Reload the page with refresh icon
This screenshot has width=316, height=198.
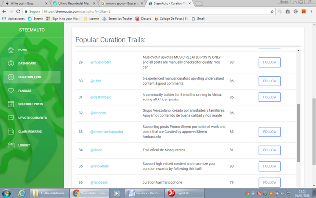click(x=18, y=11)
